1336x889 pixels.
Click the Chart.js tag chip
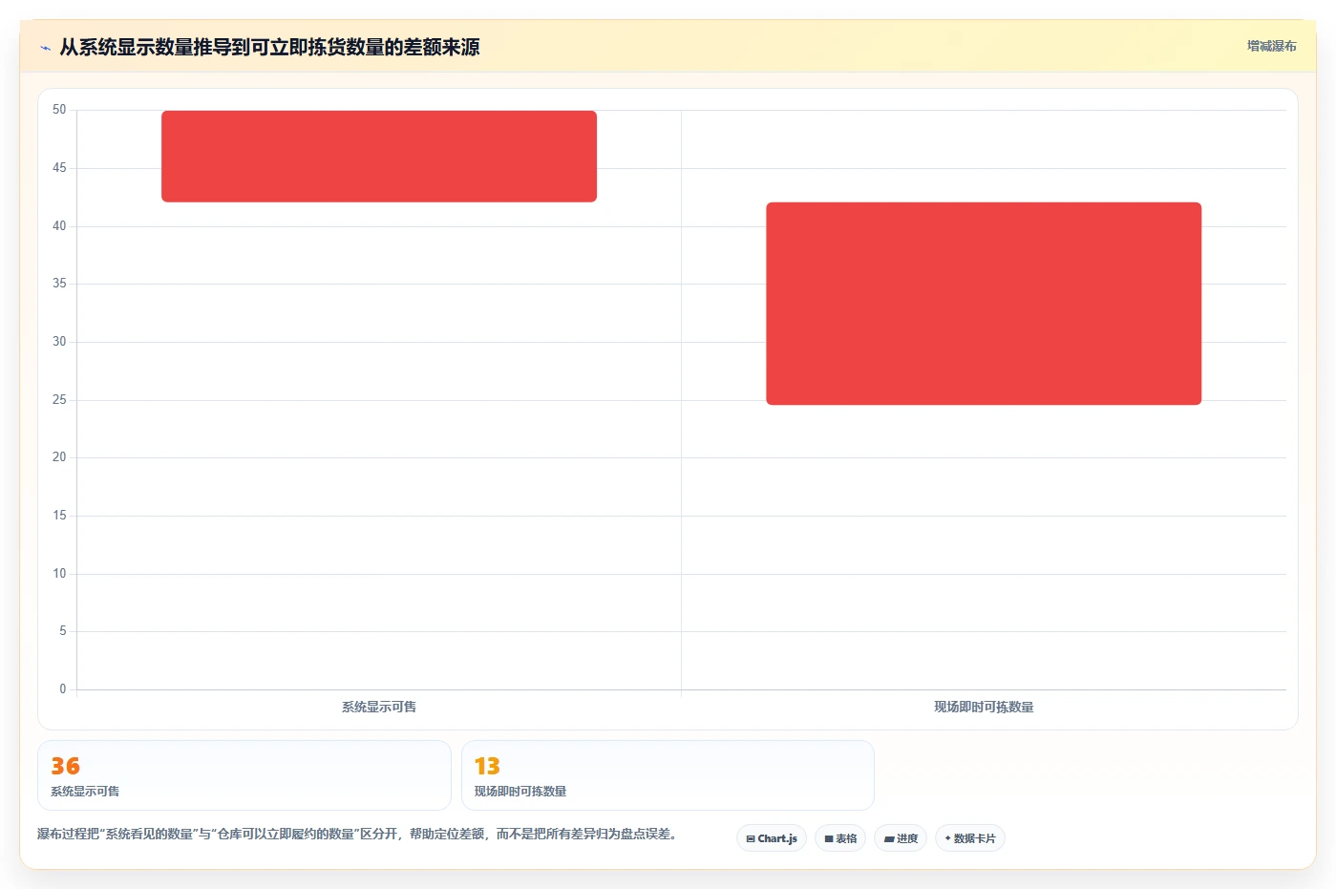(772, 838)
